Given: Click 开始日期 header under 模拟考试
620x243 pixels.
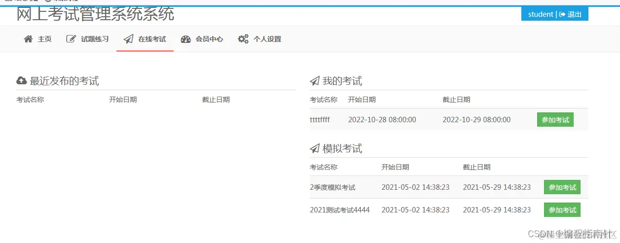Looking at the screenshot, I should click(395, 167).
